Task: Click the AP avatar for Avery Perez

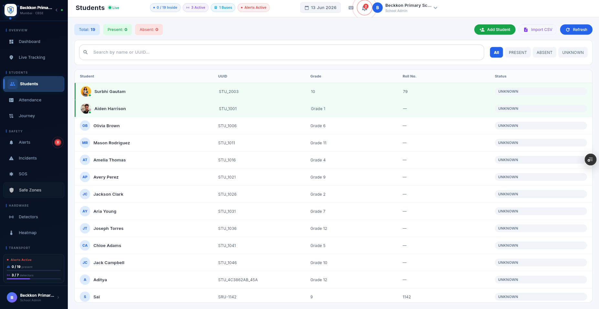Action: click(x=85, y=177)
